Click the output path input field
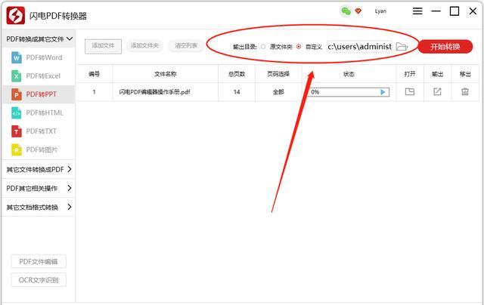 [359, 47]
